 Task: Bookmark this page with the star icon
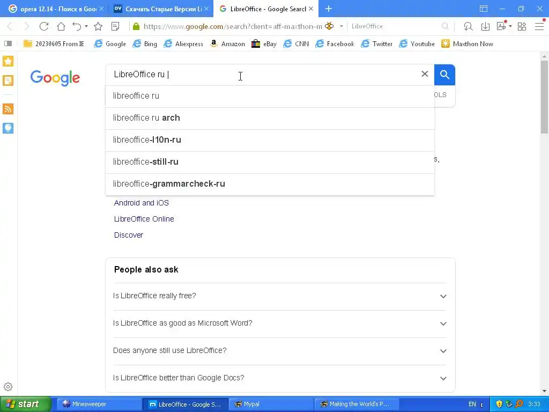pos(98,26)
